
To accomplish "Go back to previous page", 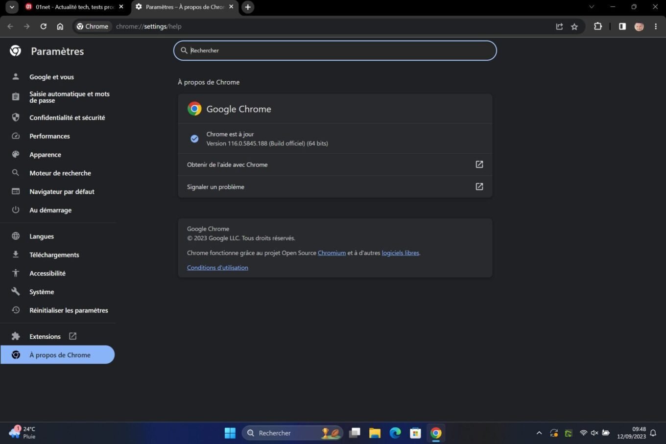I will pyautogui.click(x=10, y=26).
